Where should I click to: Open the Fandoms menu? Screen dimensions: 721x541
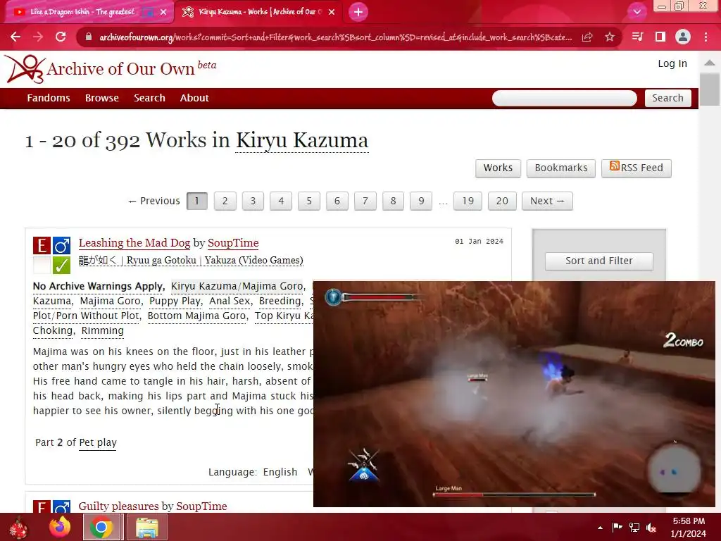pos(49,98)
